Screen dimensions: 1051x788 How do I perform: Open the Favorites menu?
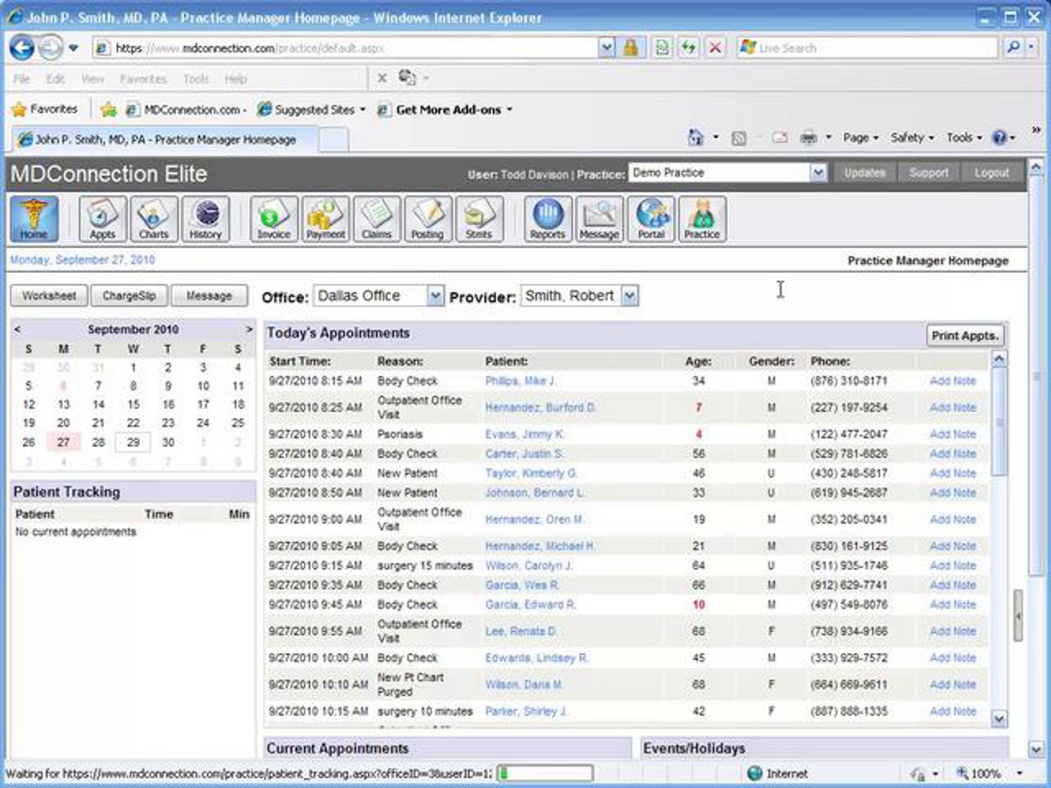(x=143, y=79)
